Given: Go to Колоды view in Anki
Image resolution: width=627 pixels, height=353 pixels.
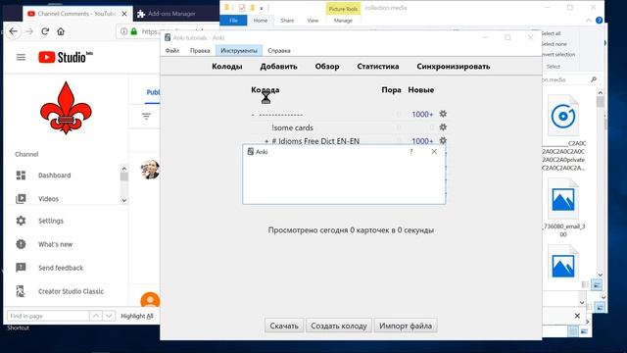Looking at the screenshot, I should [x=226, y=67].
